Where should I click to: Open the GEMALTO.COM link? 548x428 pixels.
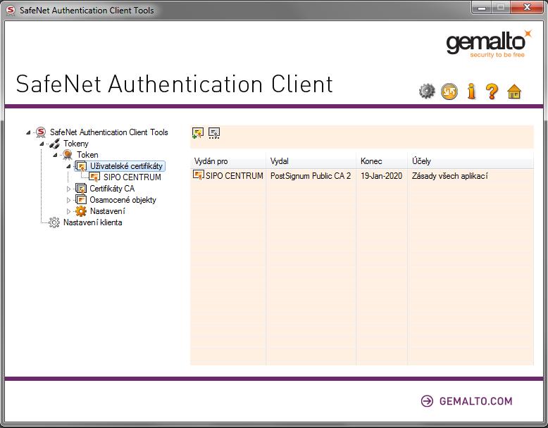click(x=475, y=401)
